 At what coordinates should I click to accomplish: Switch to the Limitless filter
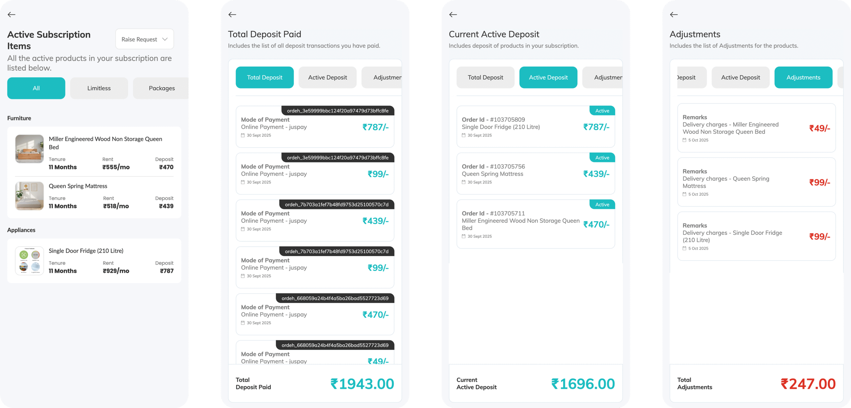(99, 88)
